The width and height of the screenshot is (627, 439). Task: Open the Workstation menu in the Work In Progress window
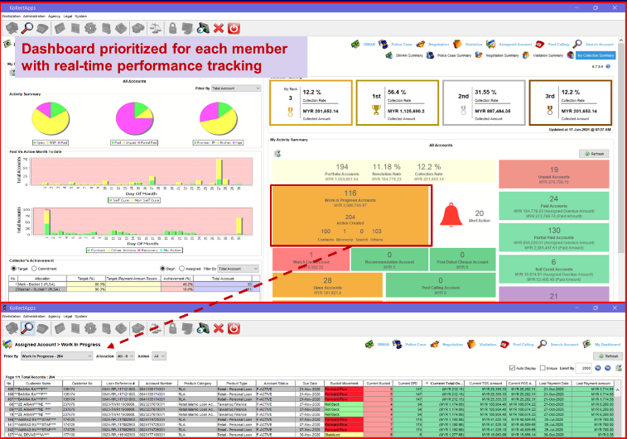coord(12,317)
